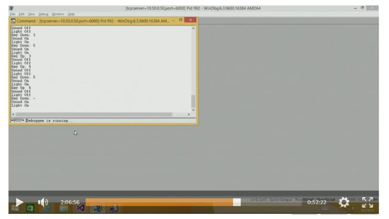Click the horizontal scroll left arrow
This screenshot has height=219, width=389.
[x=13, y=114]
